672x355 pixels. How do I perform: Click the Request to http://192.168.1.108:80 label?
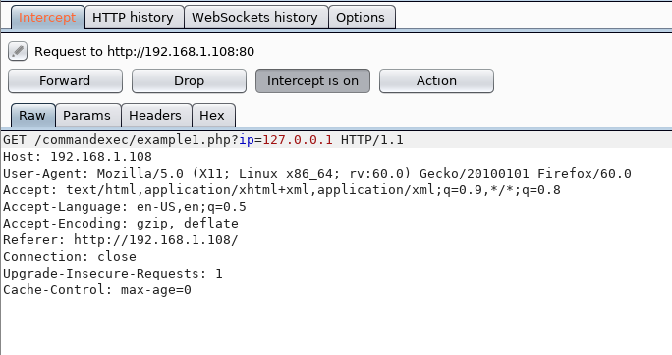click(144, 52)
